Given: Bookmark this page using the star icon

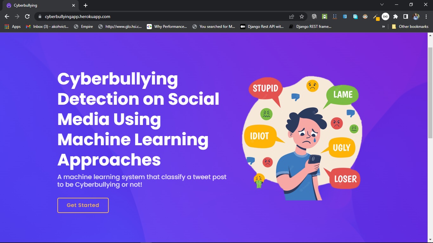Looking at the screenshot, I should (x=302, y=16).
